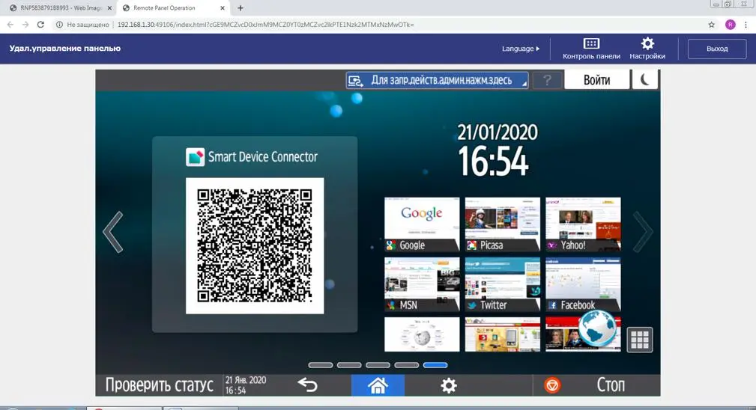Expand the Language menu

coord(521,49)
